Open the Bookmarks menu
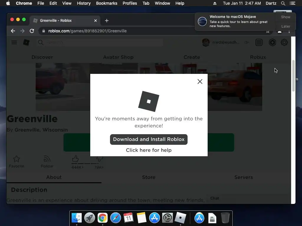 [x=107, y=3]
